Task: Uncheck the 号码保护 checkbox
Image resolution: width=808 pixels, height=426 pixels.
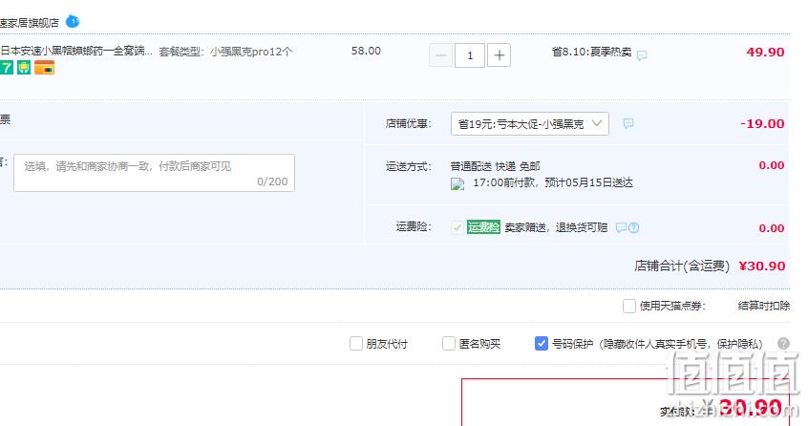Action: point(542,344)
